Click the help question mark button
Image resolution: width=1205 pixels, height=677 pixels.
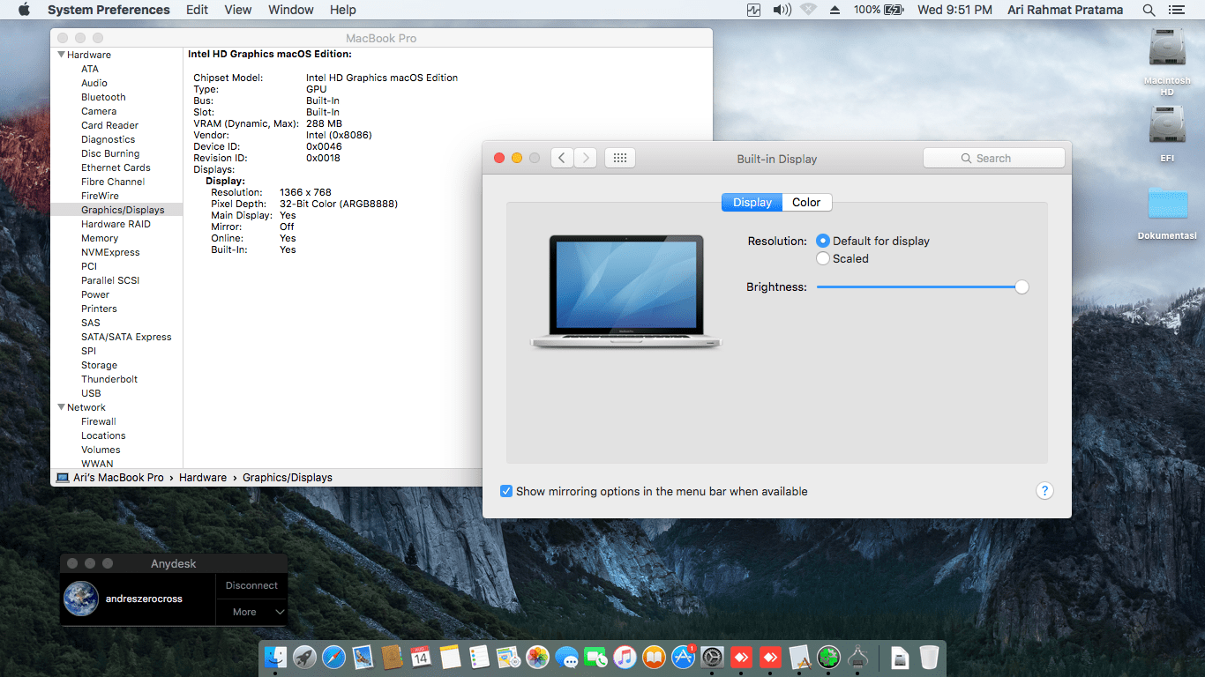[x=1044, y=491]
